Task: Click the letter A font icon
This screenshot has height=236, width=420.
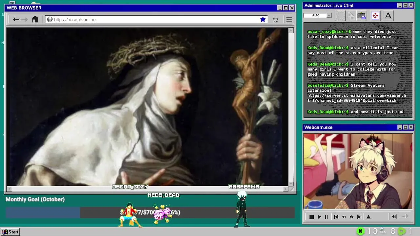Action: click(x=388, y=15)
